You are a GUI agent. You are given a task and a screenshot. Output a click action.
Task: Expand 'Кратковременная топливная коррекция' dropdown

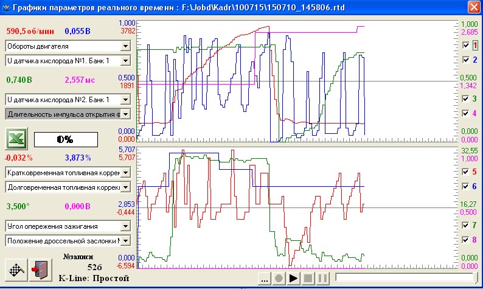click(x=125, y=173)
